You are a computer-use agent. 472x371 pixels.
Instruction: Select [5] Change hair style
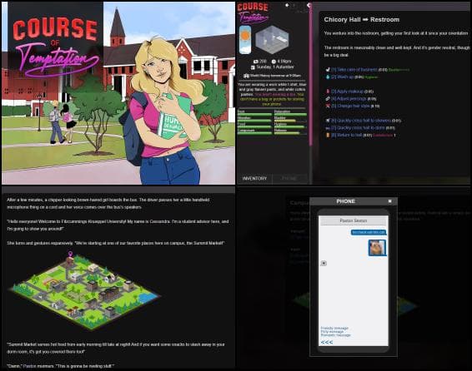pyautogui.click(x=350, y=106)
